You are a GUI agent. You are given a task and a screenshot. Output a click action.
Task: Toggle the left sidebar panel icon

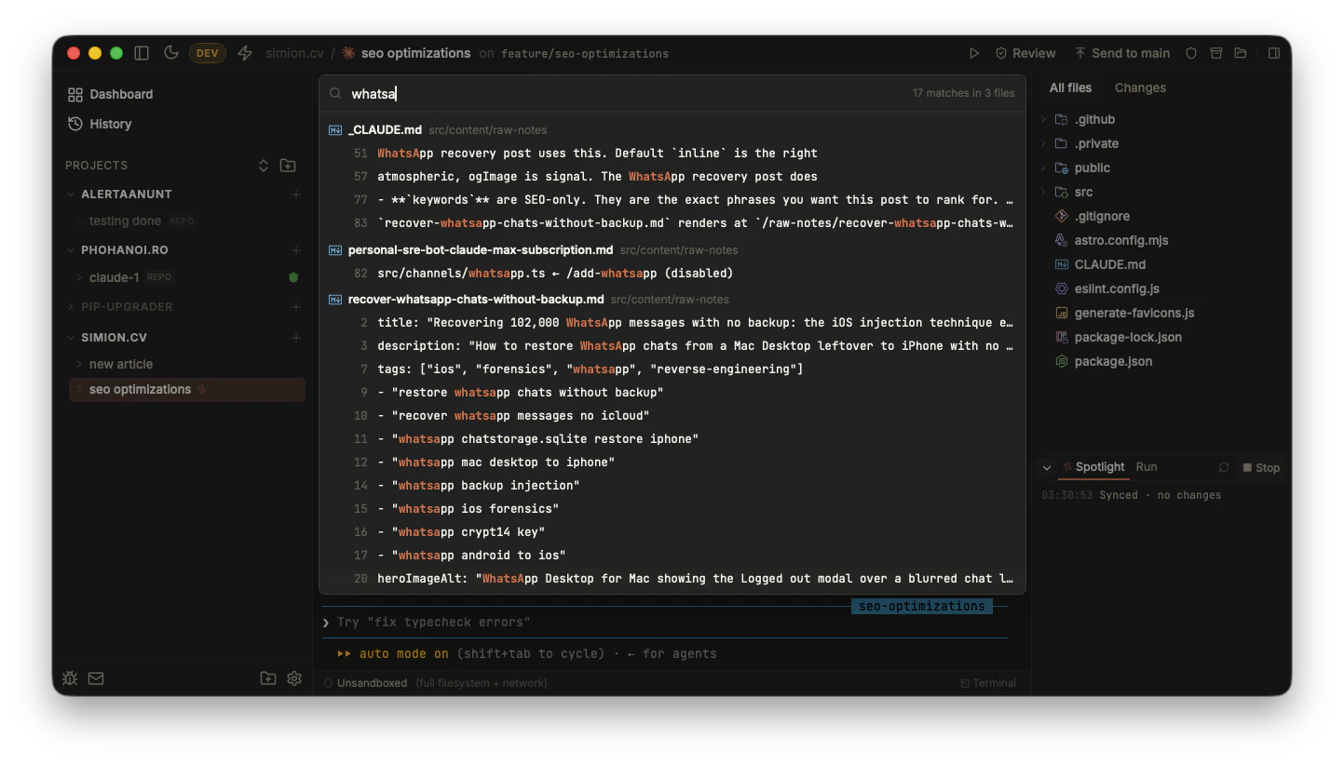(x=142, y=53)
